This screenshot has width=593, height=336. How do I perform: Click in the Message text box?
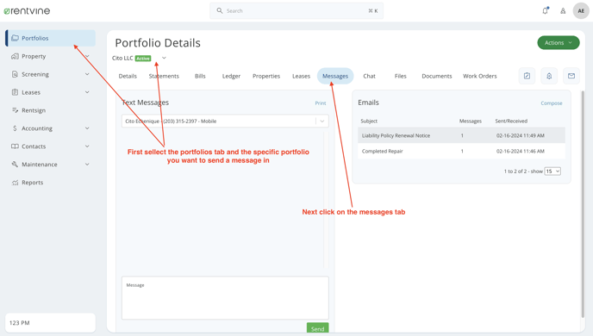[x=225, y=298]
